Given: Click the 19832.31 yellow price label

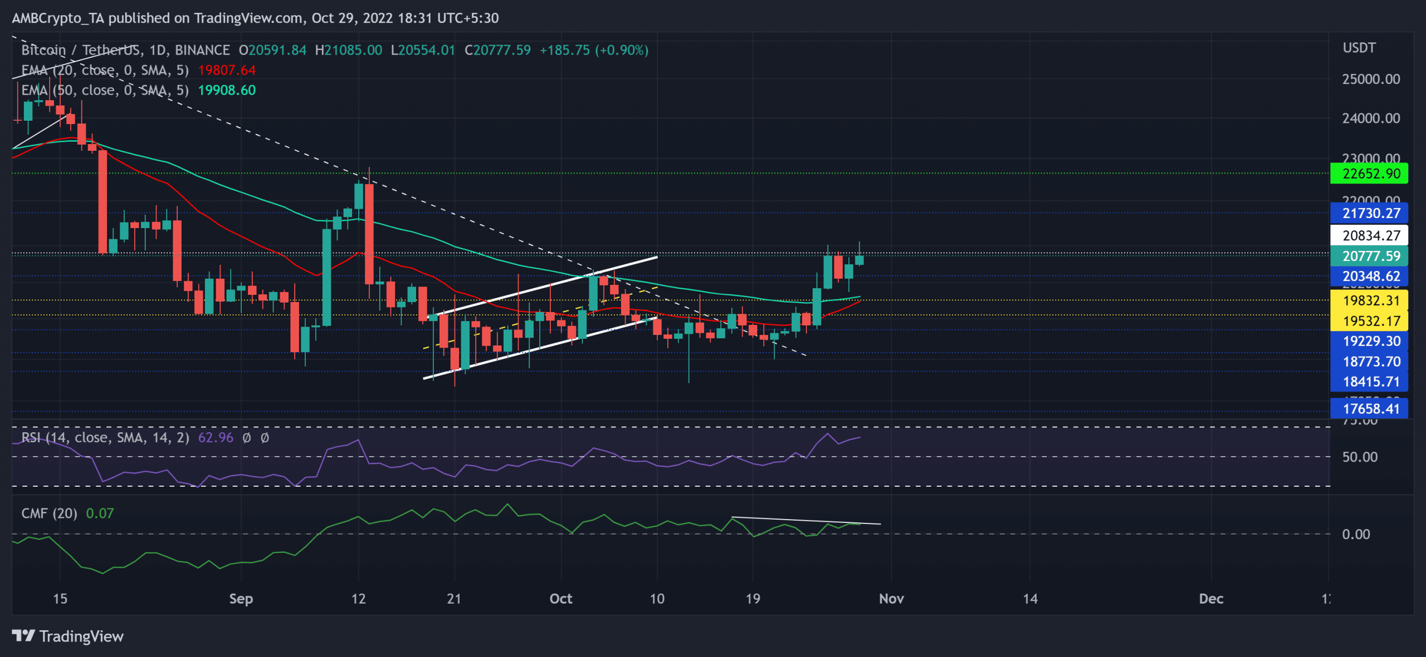Looking at the screenshot, I should [x=1369, y=300].
